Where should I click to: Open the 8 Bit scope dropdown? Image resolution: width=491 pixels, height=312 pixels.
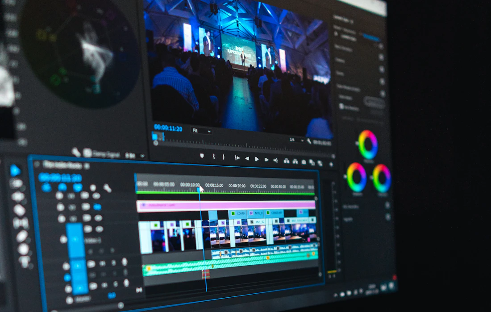(135, 156)
